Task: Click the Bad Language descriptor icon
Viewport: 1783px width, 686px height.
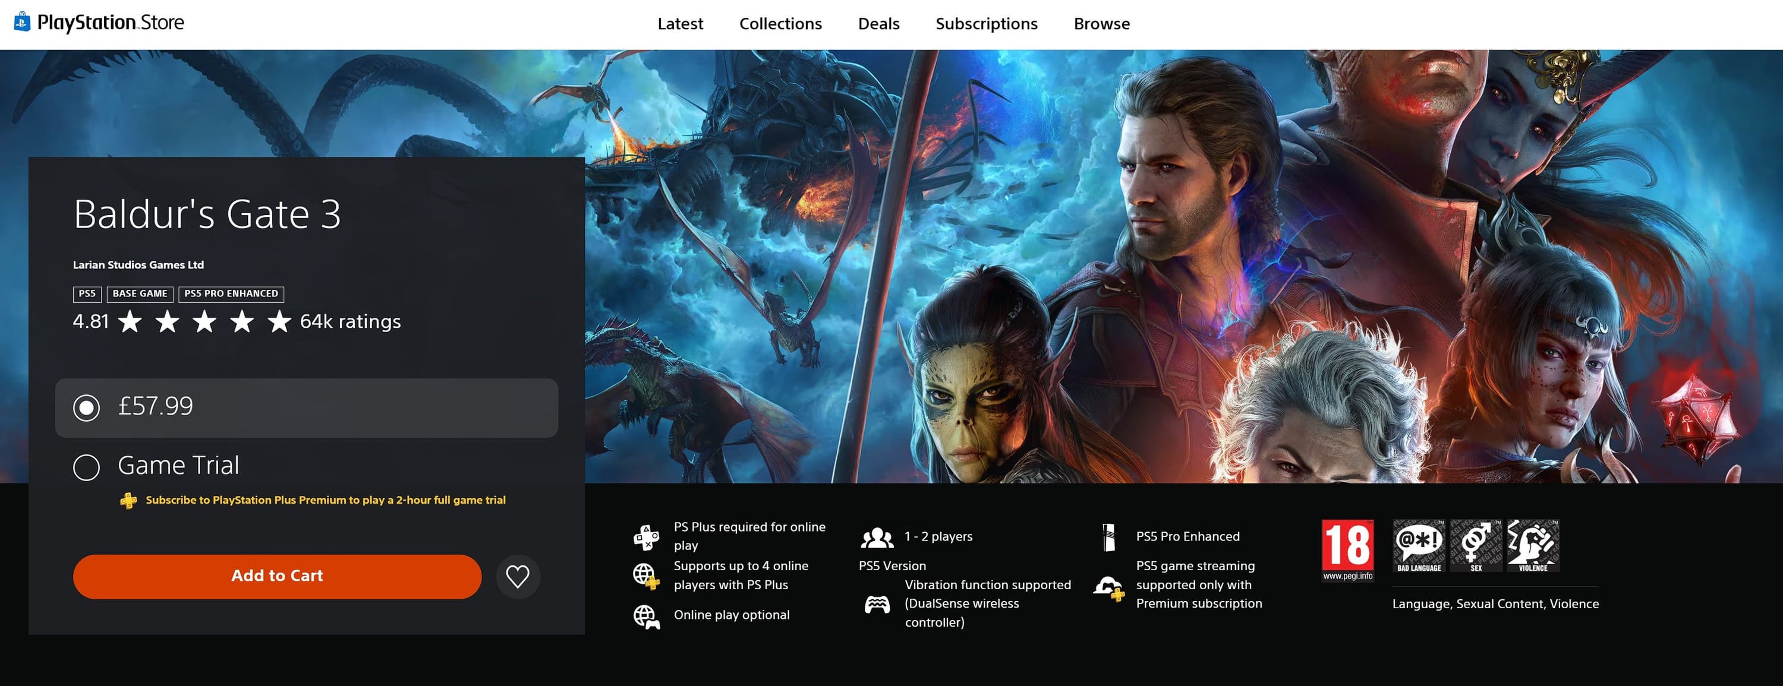Action: pyautogui.click(x=1418, y=545)
